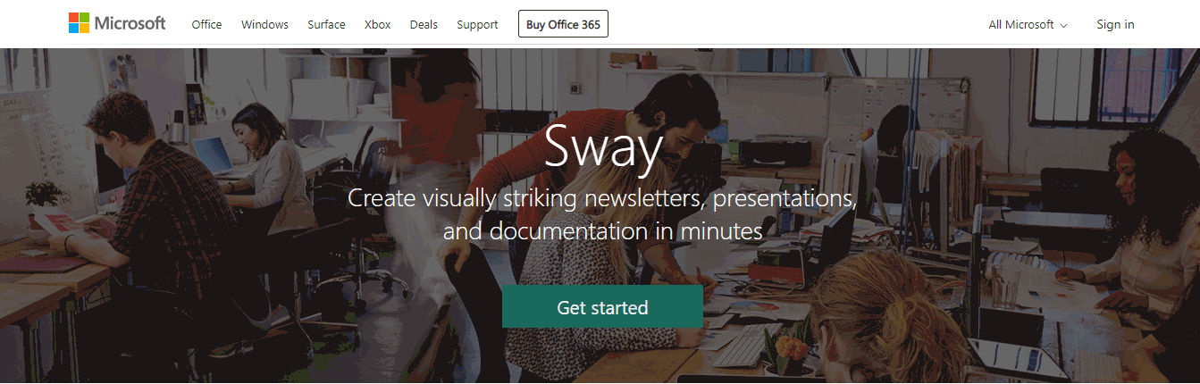Click the Buy Office 365 button
The width and height of the screenshot is (1200, 384).
563,24
